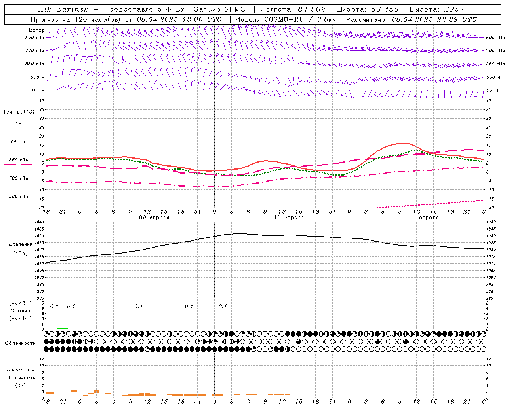Click the (гПа) unit under Давление

21,254
